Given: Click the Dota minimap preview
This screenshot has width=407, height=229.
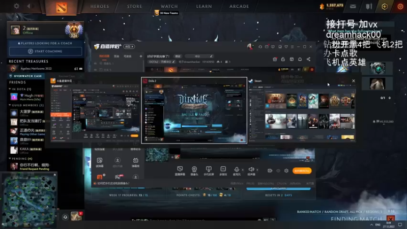Looking at the screenshot, I should 28,201.
